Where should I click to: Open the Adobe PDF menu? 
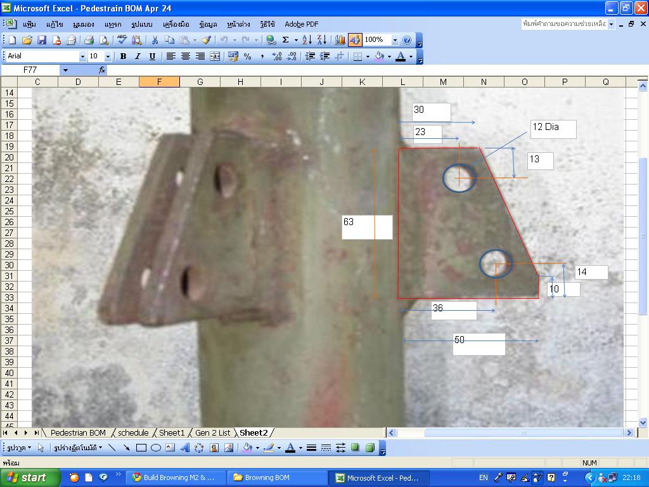tap(301, 24)
